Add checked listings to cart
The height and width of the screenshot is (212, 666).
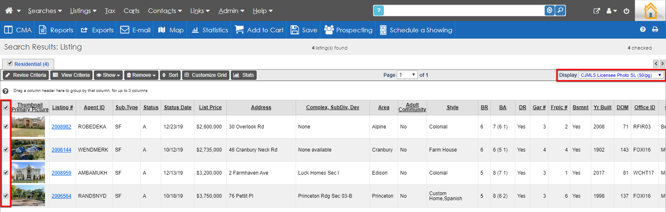coord(260,30)
